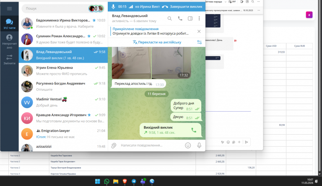The width and height of the screenshot is (322, 186).
Task: Open translation settings sliders icon
Action: click(x=200, y=42)
